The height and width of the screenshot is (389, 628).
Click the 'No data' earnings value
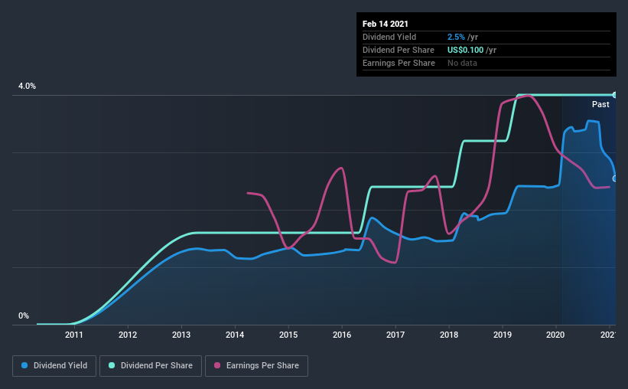point(462,63)
